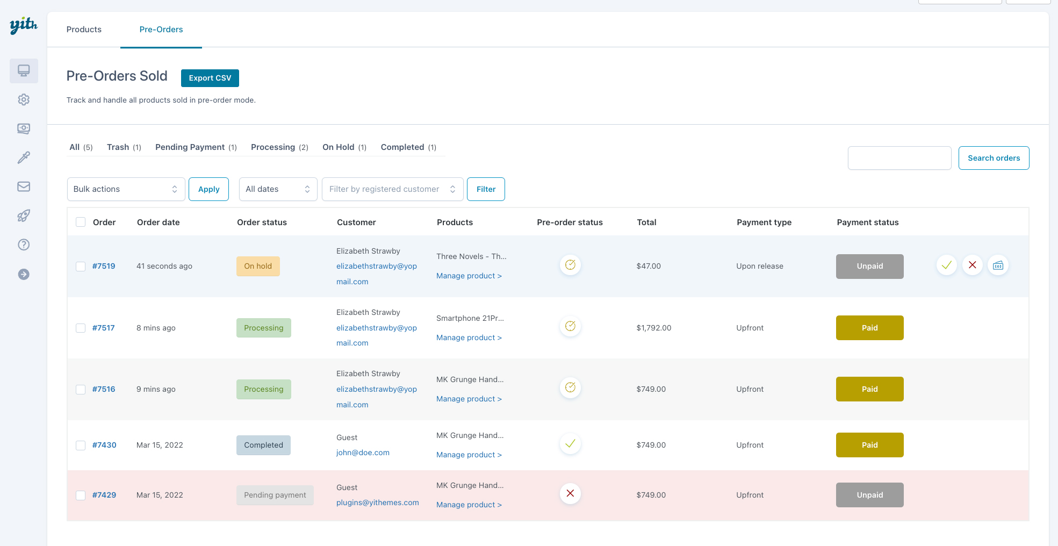Open Filter by registered customer dropdown
The width and height of the screenshot is (1058, 546).
(392, 189)
